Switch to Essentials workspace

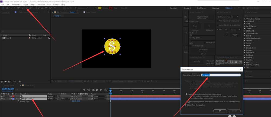click(173, 8)
